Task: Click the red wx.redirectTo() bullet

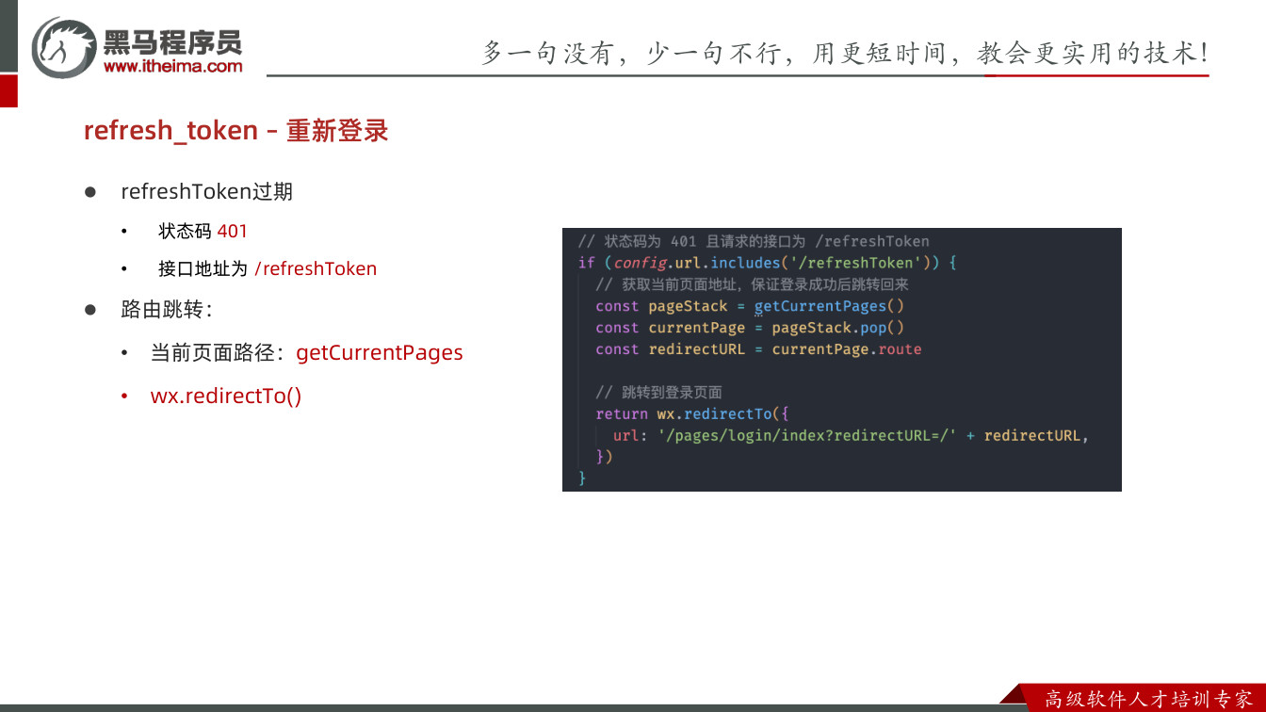Action: pyautogui.click(x=226, y=396)
